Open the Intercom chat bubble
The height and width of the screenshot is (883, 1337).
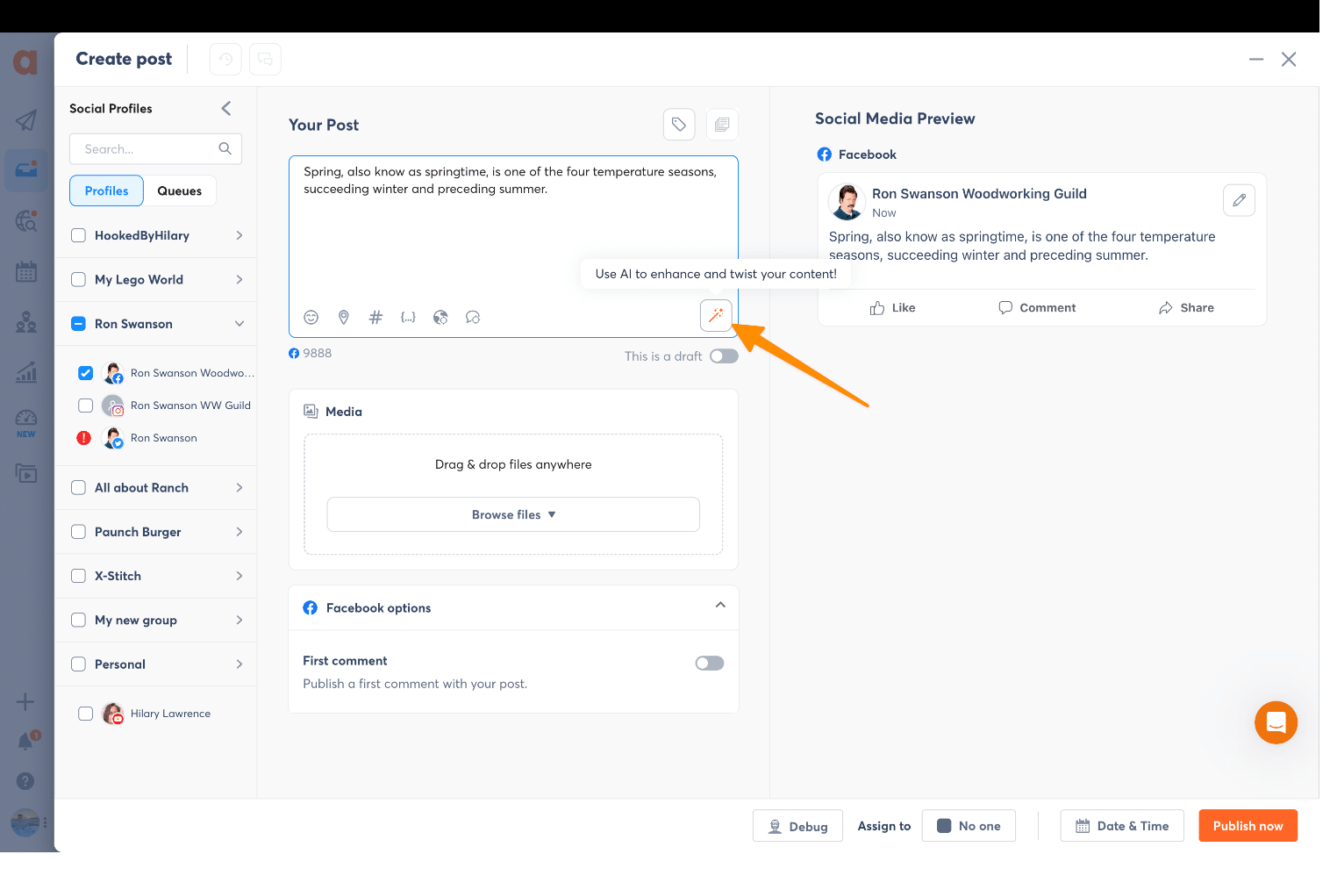tap(1276, 722)
